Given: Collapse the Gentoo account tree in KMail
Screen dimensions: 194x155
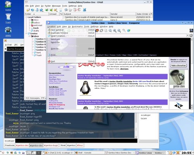Looking at the screenshot, I should pyautogui.click(x=26, y=33).
